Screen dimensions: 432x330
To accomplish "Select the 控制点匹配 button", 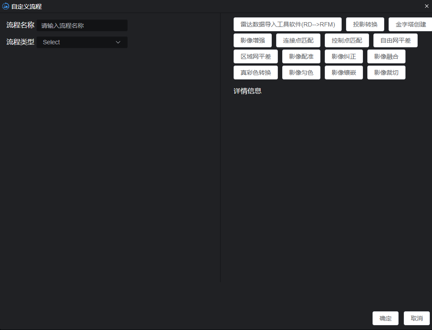I will [x=346, y=40].
